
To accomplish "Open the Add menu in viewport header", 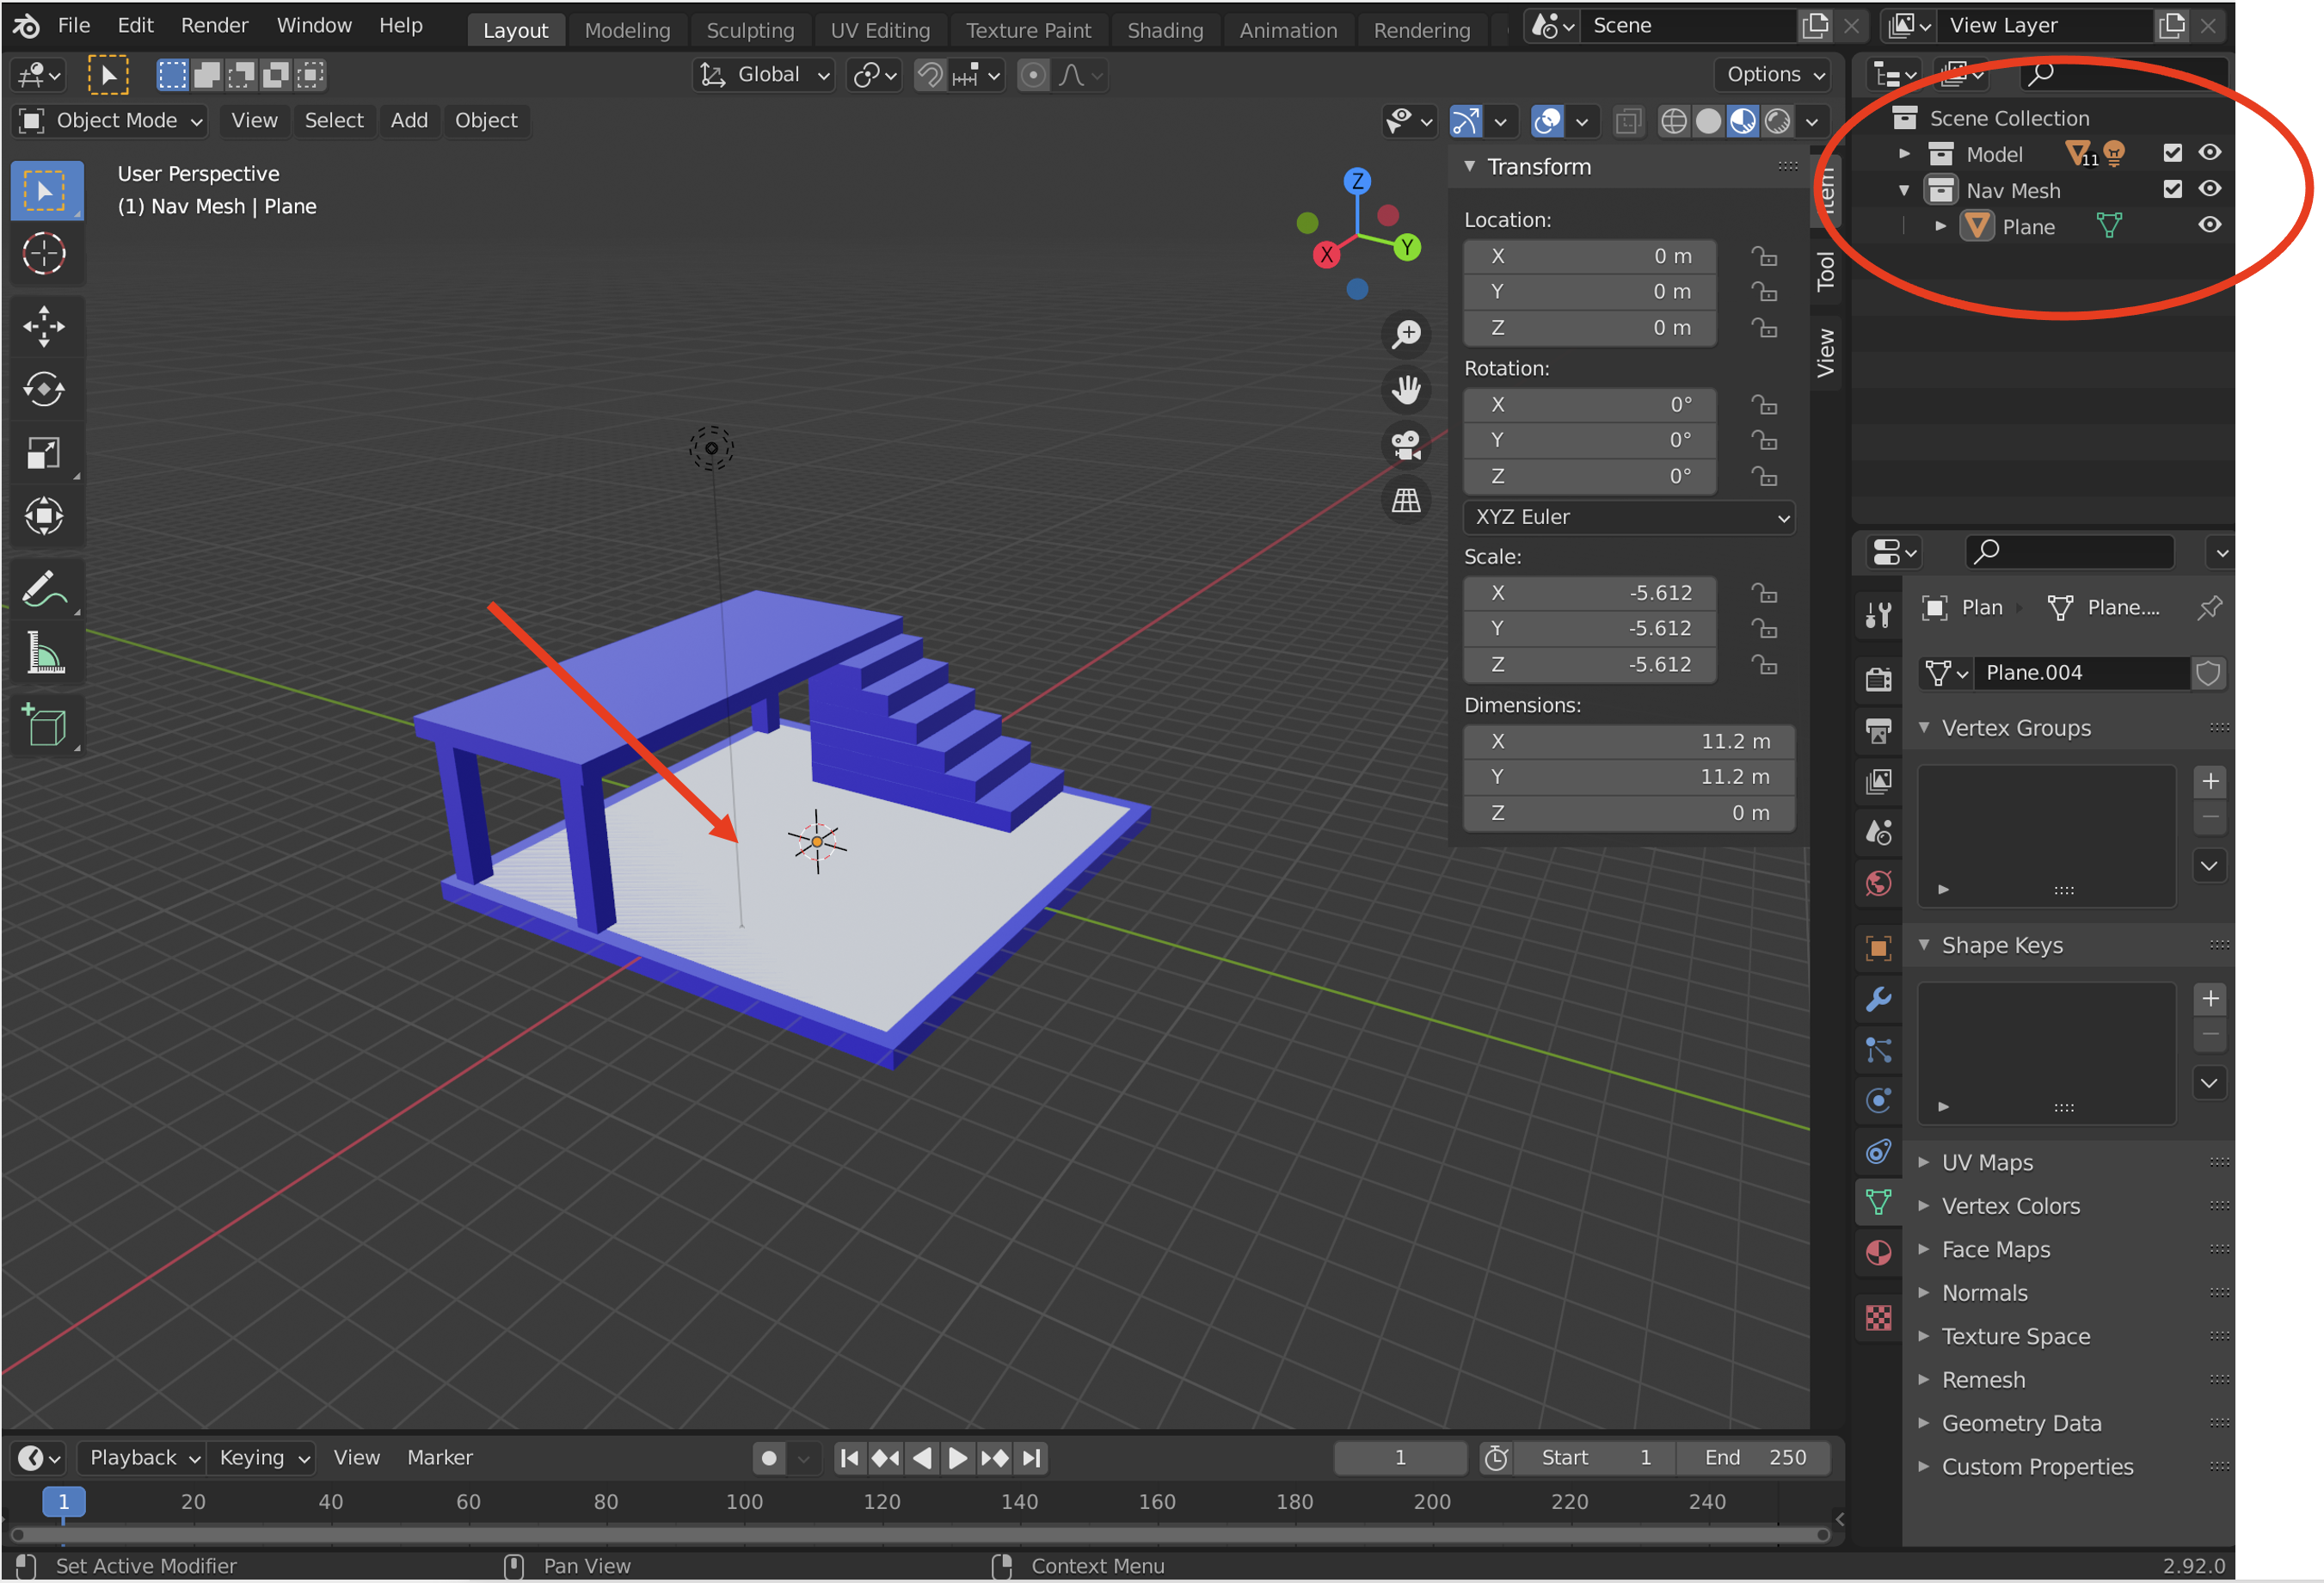I will (409, 121).
